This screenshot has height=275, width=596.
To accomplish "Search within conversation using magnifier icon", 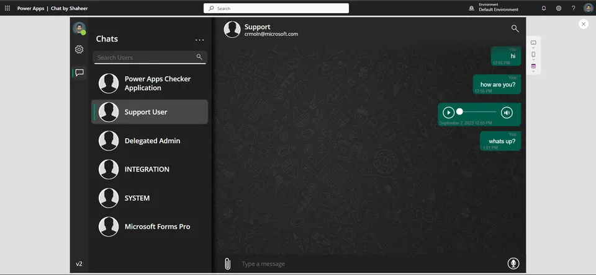I will click(x=515, y=28).
